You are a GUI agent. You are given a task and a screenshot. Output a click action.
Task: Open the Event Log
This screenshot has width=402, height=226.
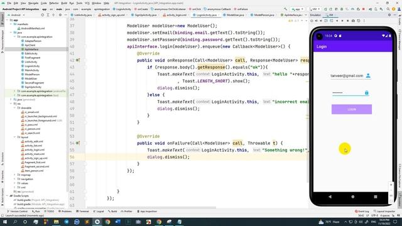tap(362, 212)
